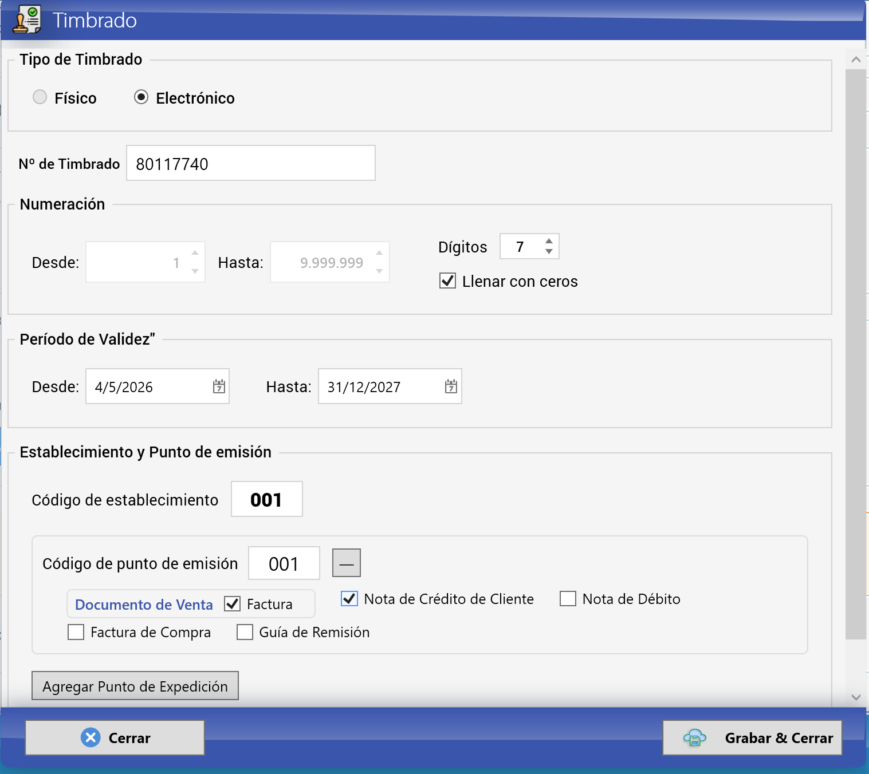This screenshot has height=774, width=869.
Task: Click the Documento de Venta label
Action: (x=144, y=604)
